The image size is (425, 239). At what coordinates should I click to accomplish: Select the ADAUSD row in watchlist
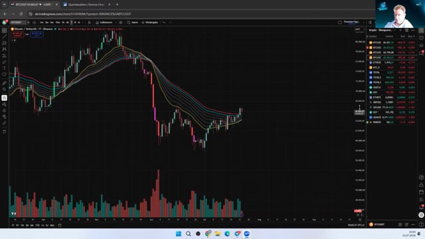392,118
